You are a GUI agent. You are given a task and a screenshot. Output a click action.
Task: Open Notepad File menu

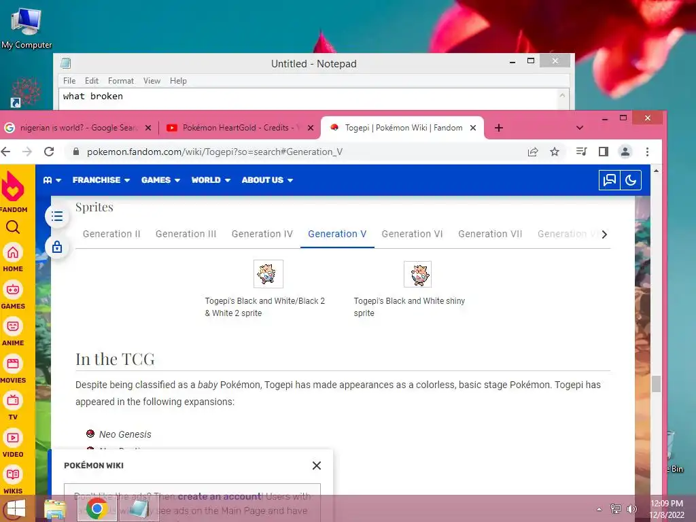[69, 81]
